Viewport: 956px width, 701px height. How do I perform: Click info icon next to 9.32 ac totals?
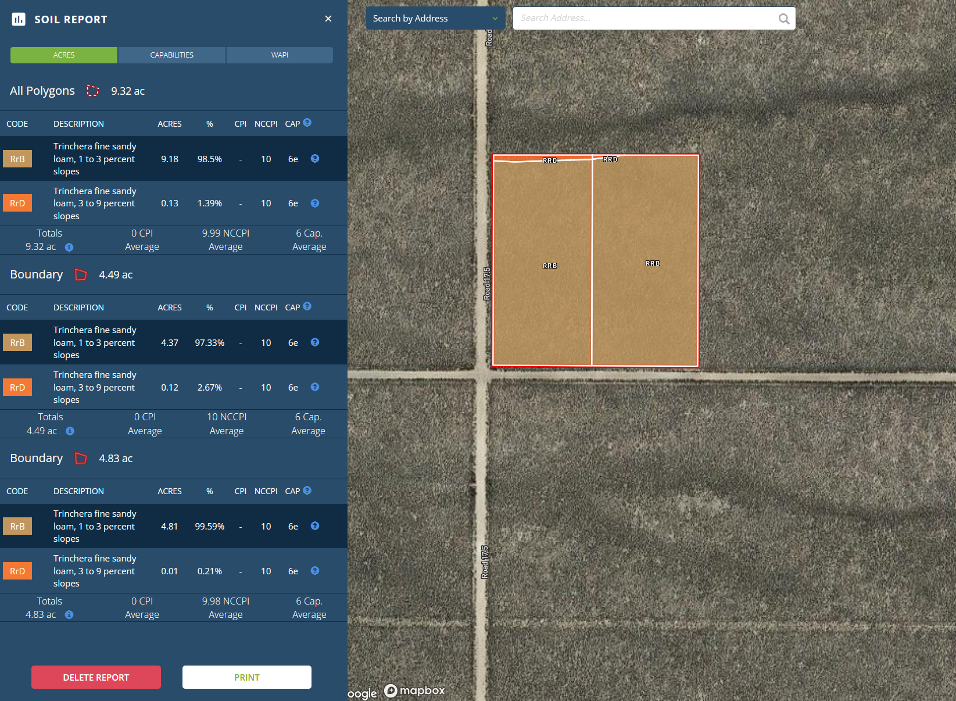[69, 247]
